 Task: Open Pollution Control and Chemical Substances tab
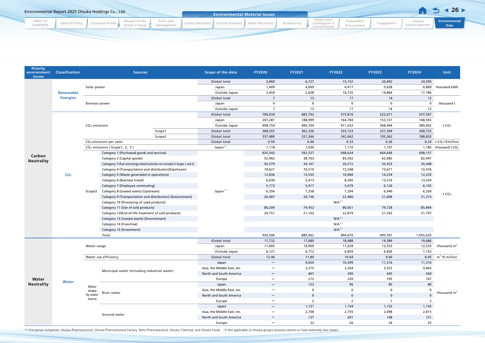pos(324,23)
